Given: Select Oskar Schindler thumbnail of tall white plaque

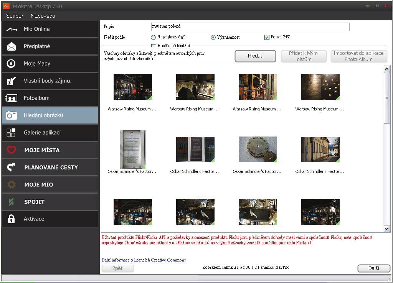Looking at the screenshot, I should [x=132, y=150].
